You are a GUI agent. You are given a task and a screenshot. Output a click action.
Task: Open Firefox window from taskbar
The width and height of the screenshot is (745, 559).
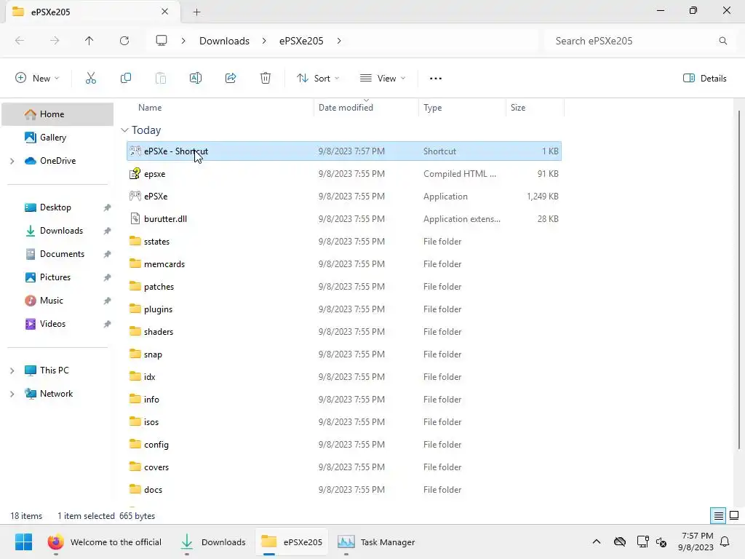tap(104, 542)
